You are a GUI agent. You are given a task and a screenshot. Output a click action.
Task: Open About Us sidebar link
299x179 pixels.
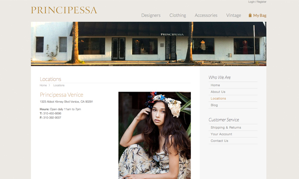(x=218, y=92)
